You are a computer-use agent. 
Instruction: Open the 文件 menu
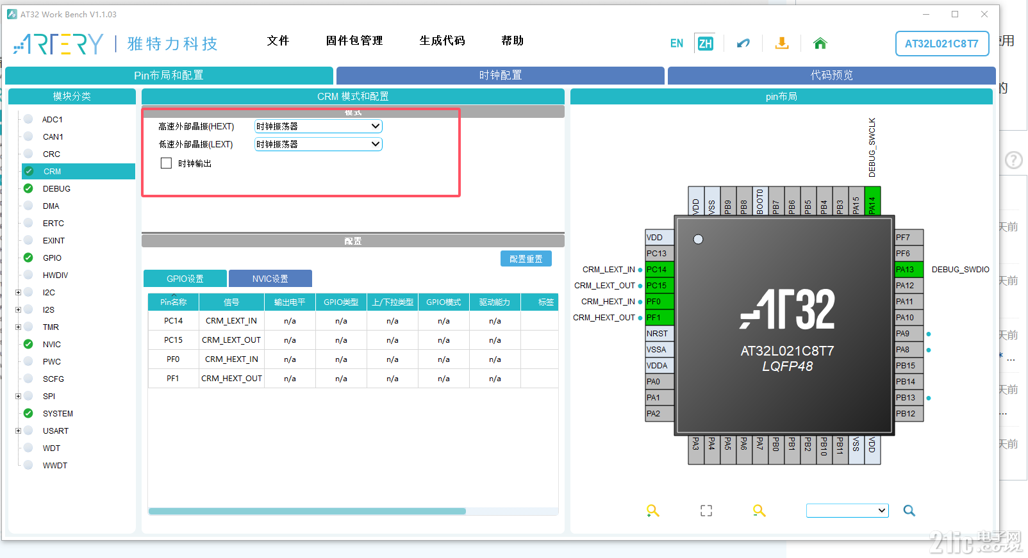(278, 41)
